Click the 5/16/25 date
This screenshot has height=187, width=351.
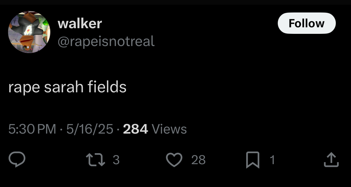(x=90, y=129)
